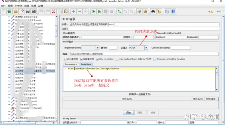The width and height of the screenshot is (225, 126).
Task: Open the Search menu
Action: click(x=19, y=6)
